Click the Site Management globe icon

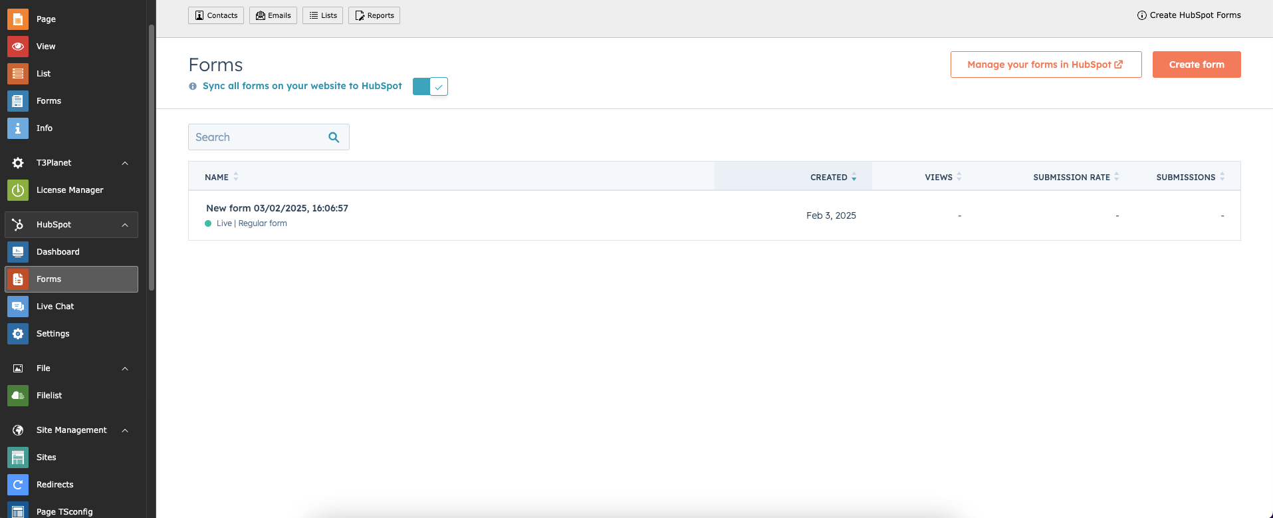18,430
